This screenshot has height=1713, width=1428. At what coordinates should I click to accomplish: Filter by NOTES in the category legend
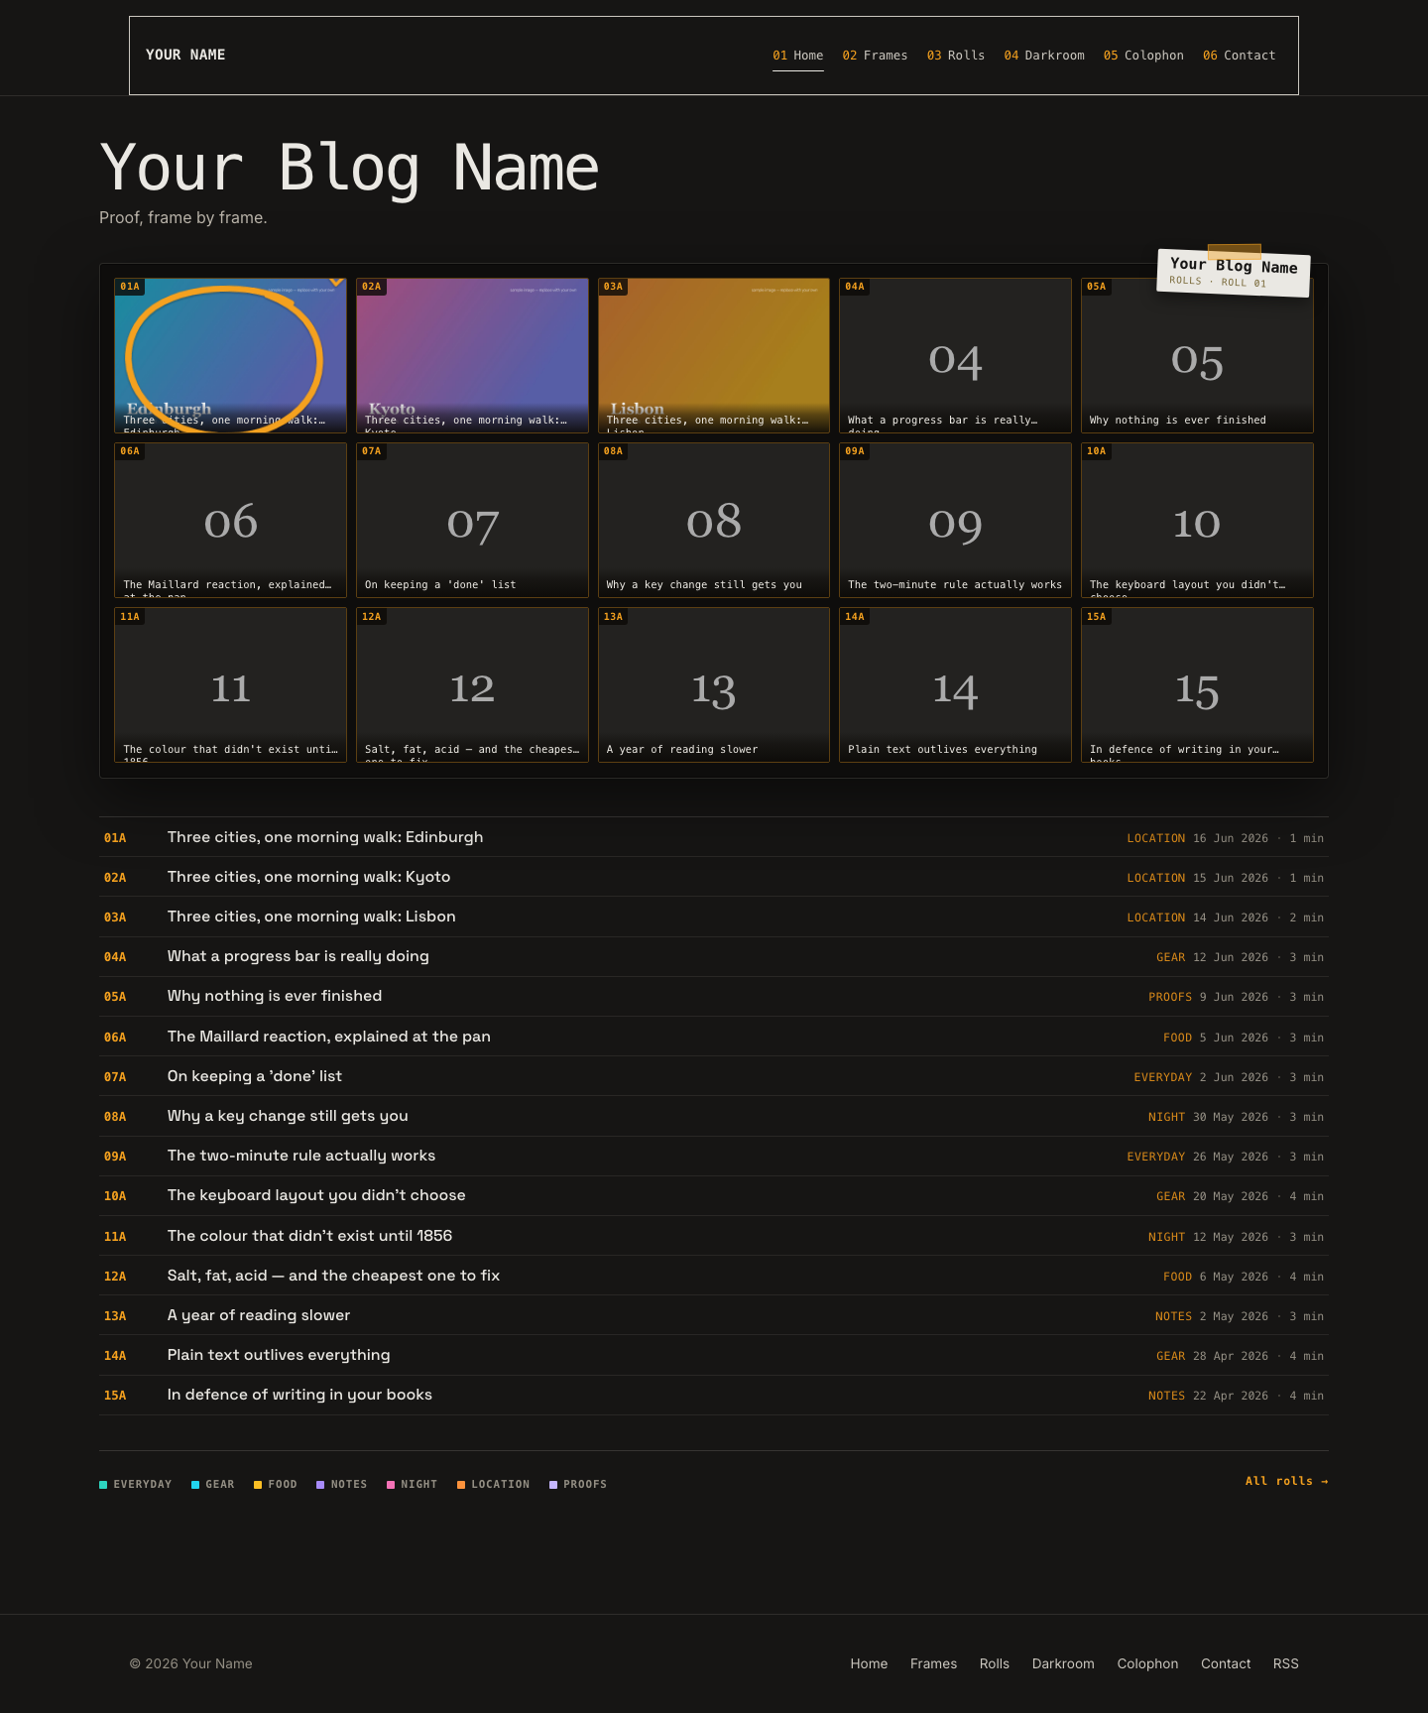click(x=342, y=1485)
